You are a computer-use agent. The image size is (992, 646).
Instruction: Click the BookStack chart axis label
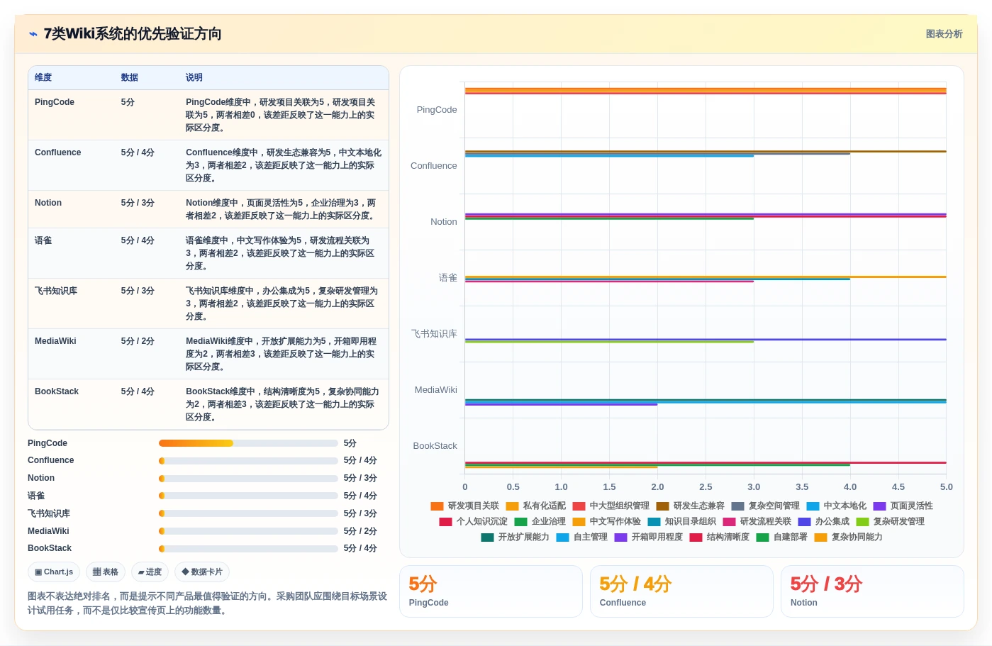tap(435, 446)
